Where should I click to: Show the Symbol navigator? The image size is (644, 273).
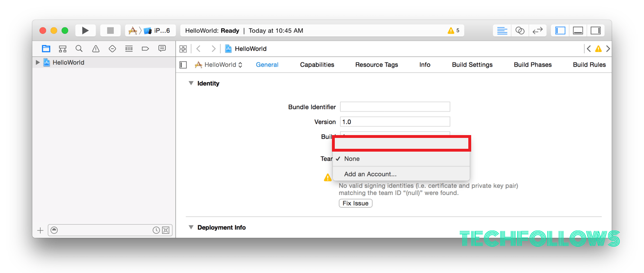click(63, 49)
